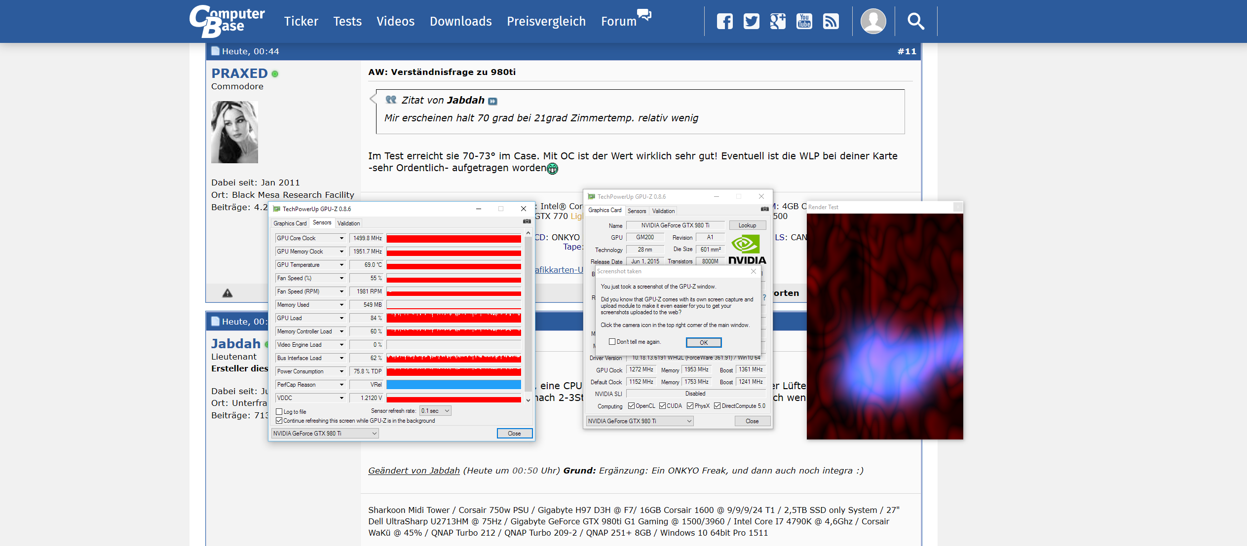This screenshot has height=546, width=1247.
Task: Click the GPU-Z camera screenshot icon
Action: click(x=527, y=221)
